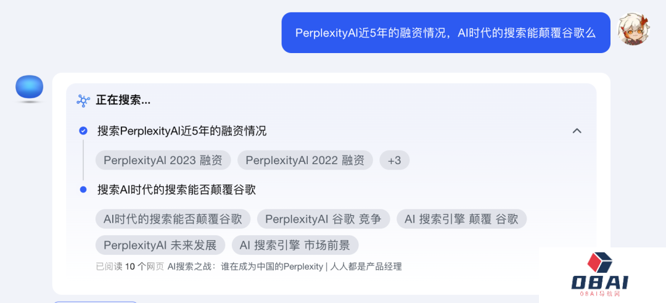Click the blue AI assistant avatar

click(29, 88)
